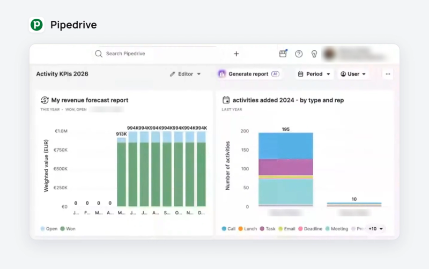
Task: Toggle the Lunch legend item
Action: (248, 229)
